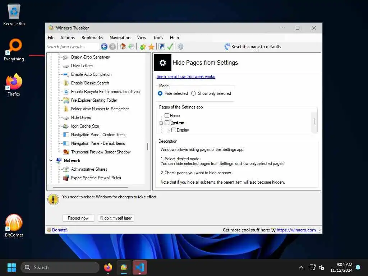Click the tweak tree horizontal scrollbar

point(91,187)
